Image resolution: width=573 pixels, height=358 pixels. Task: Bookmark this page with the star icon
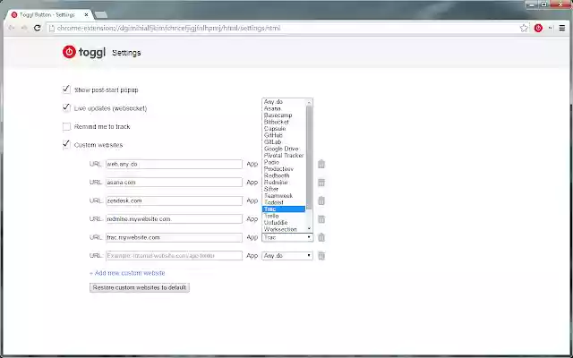pyautogui.click(x=524, y=28)
